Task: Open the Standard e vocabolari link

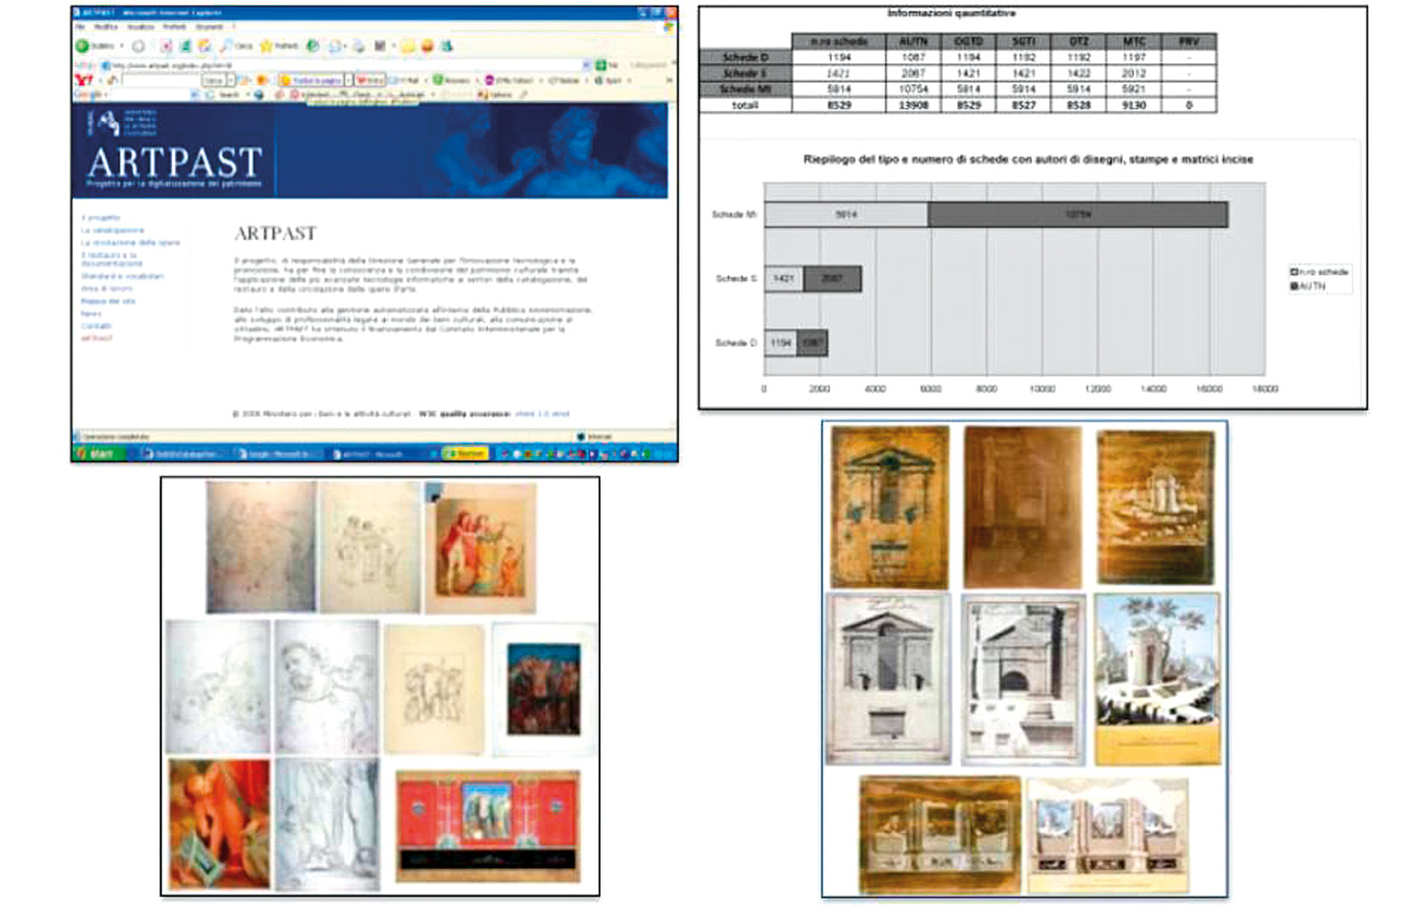Action: coord(122,277)
